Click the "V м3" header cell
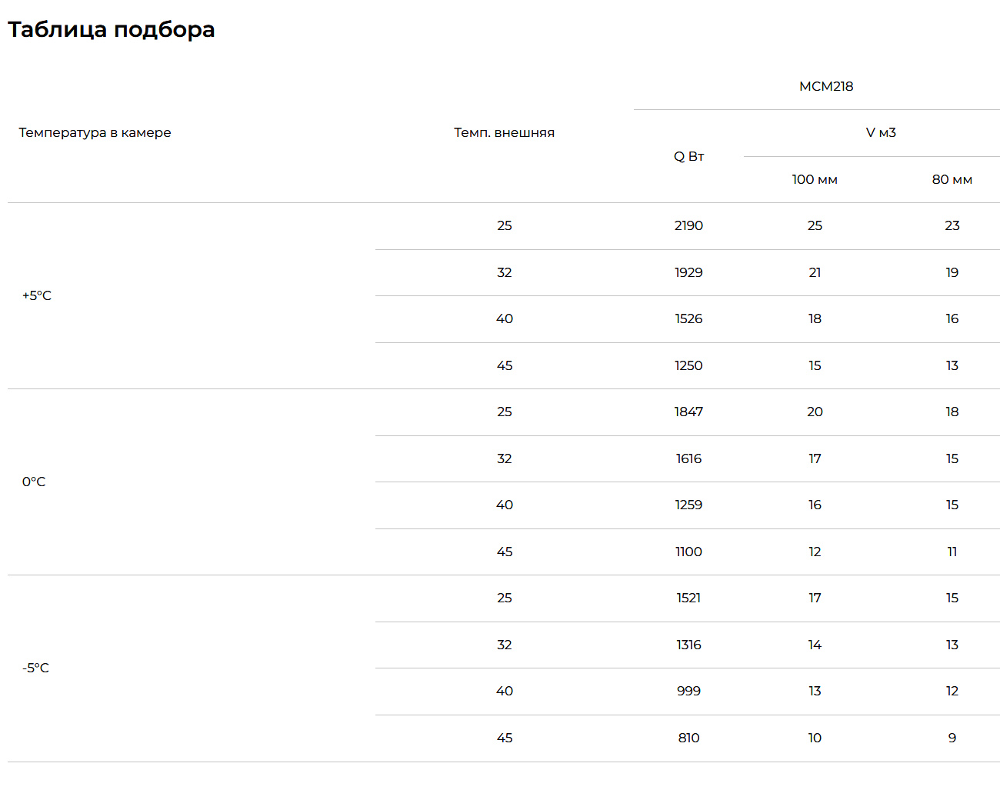 (x=881, y=132)
